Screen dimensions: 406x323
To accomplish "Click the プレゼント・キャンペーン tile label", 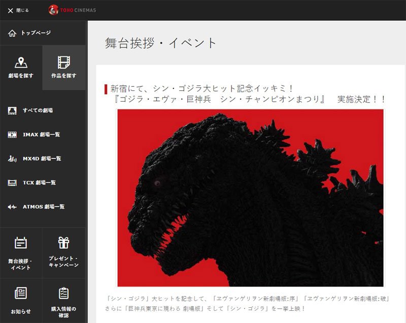I will [x=64, y=262].
